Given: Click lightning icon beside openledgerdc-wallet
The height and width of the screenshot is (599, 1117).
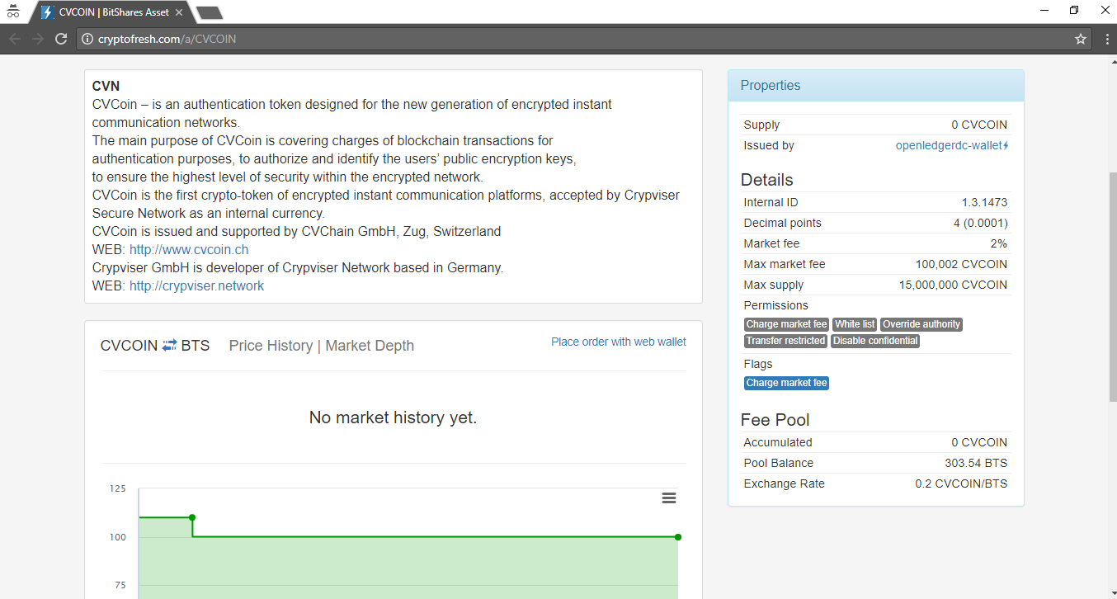Looking at the screenshot, I should tap(1006, 146).
